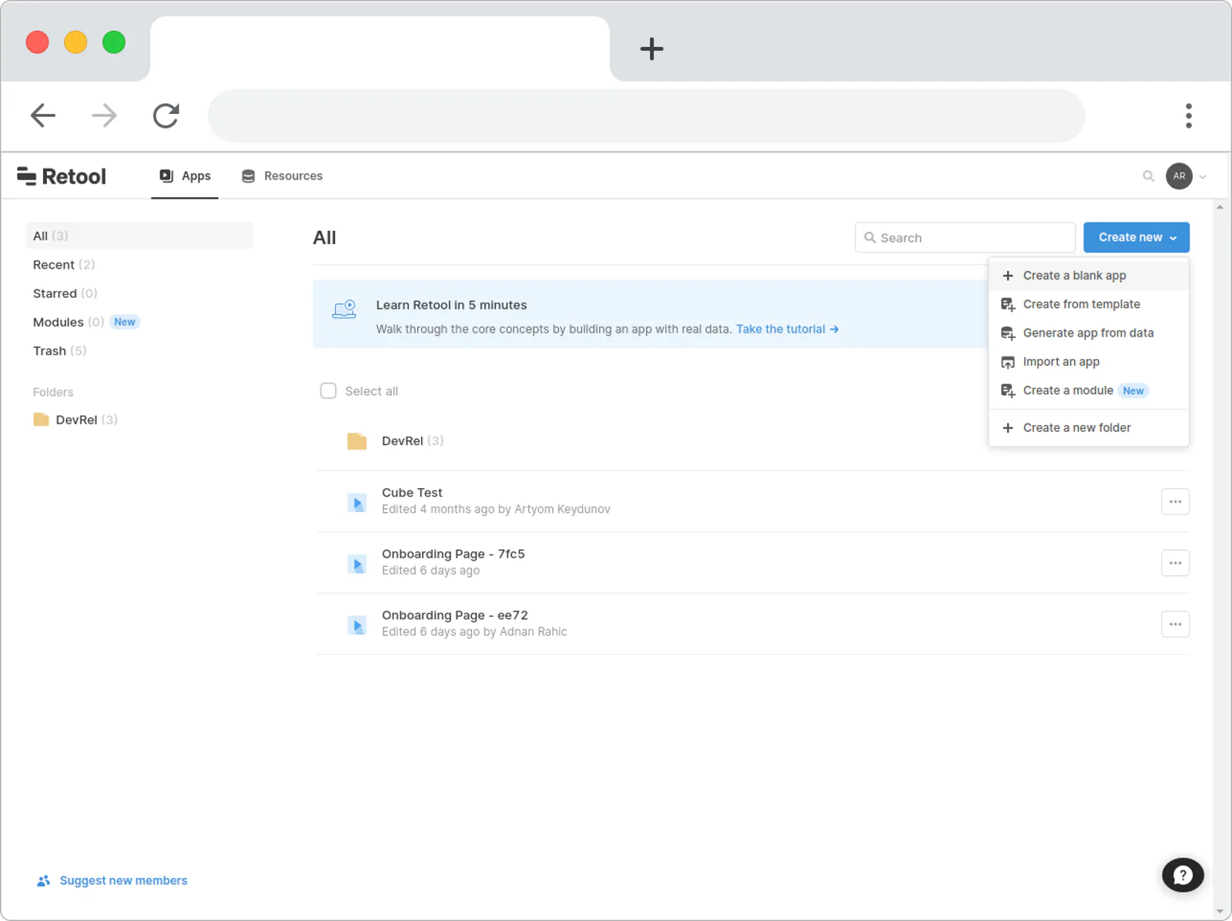The image size is (1232, 921).
Task: Click the people icon beside Suggest new members
Action: point(43,880)
